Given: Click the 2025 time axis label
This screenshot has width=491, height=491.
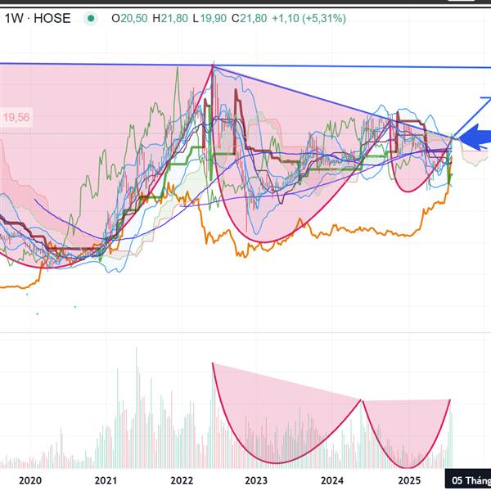Looking at the screenshot, I should coord(409,480).
